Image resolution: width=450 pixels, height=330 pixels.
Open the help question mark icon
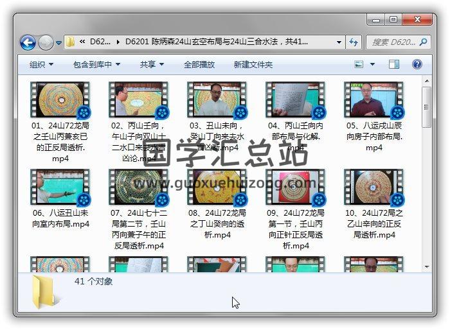point(417,64)
